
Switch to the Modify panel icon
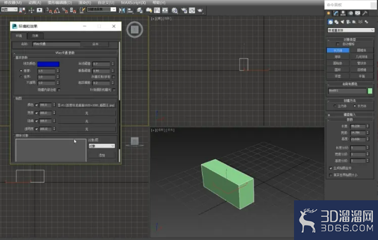click(336, 13)
